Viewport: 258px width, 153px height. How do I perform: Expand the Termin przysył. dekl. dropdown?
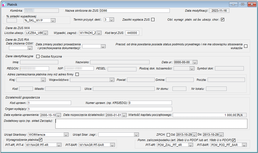coord(111,20)
